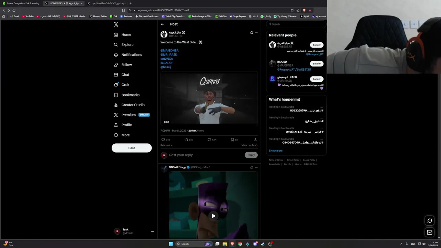441x248 pixels.
Task: Click the Grok icon on OGSai reply
Action: (x=252, y=167)
